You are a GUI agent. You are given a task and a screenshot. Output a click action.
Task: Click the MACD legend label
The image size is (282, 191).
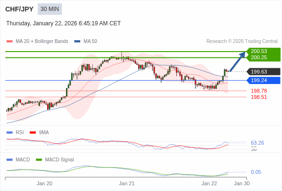[x=23, y=160]
